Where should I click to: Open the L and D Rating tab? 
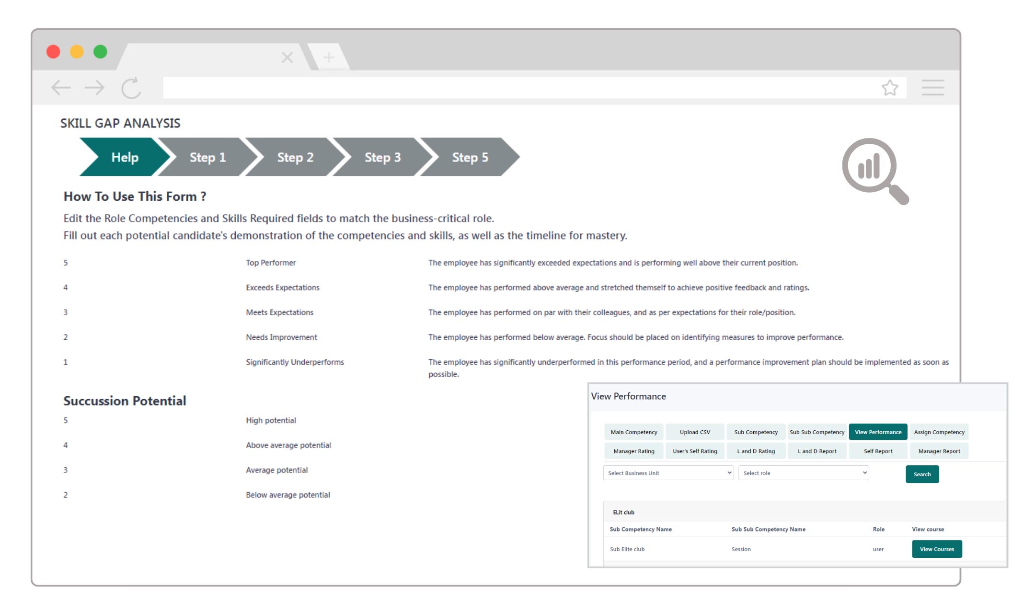click(x=756, y=451)
